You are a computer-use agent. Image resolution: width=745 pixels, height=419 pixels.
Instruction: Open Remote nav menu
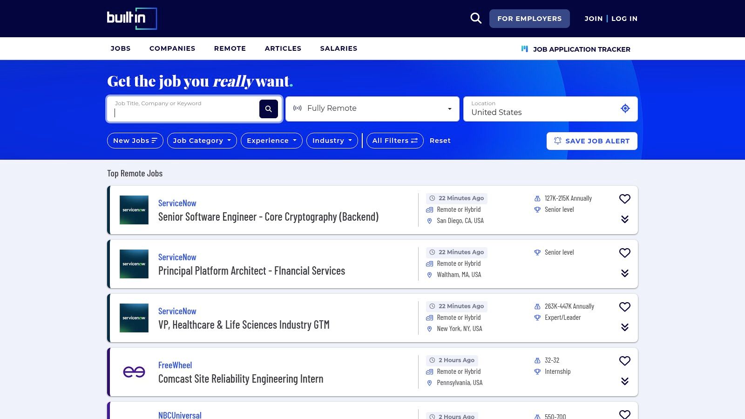point(230,48)
